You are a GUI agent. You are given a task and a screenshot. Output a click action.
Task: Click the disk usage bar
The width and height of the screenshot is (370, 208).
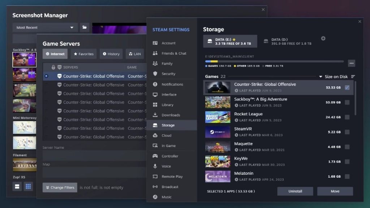coord(275,61)
